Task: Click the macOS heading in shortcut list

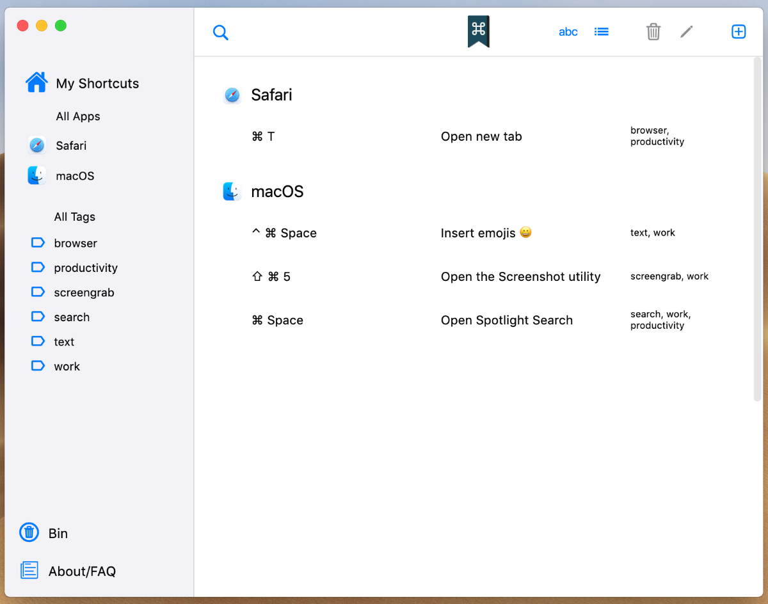Action: (x=277, y=191)
